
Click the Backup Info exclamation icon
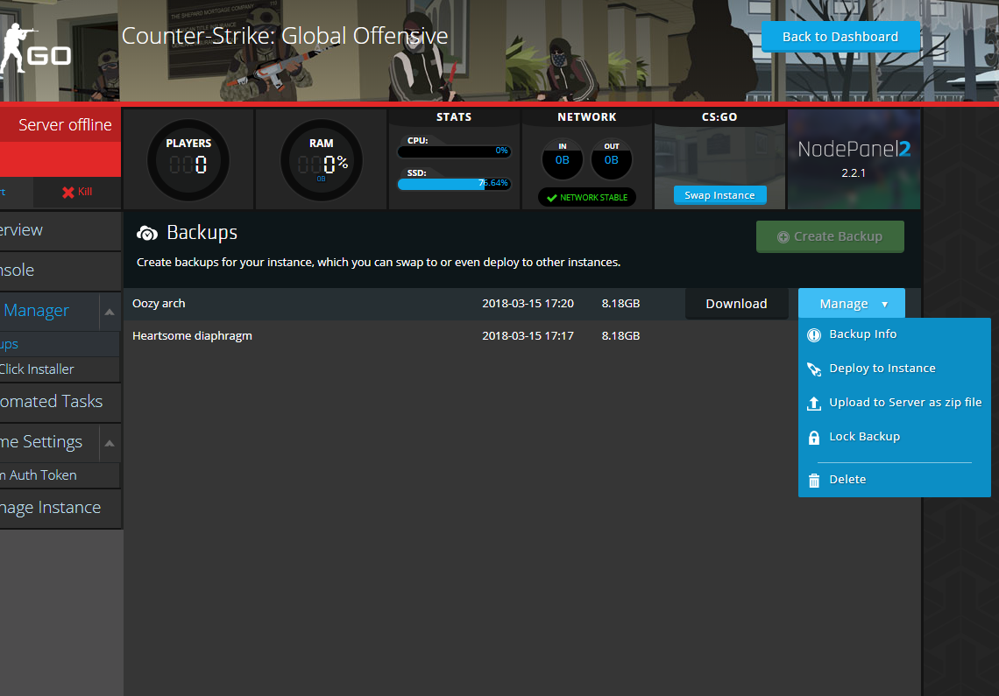point(813,334)
